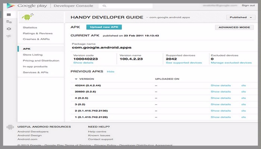Hide the Previous APKs list
Image resolution: width=261 pixels, height=149 pixels.
point(110,71)
